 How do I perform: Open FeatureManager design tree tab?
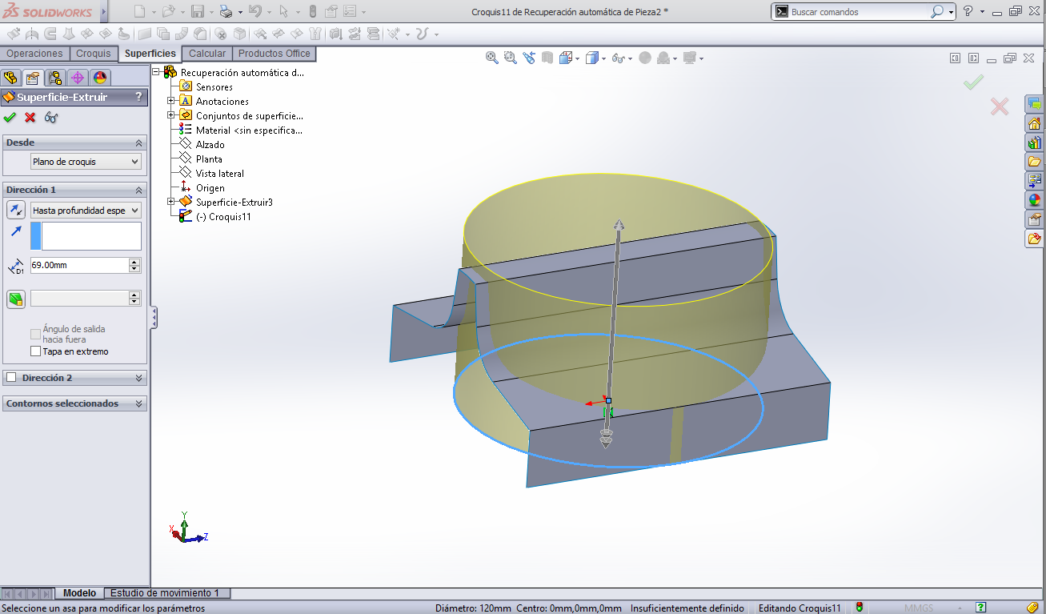coord(10,78)
